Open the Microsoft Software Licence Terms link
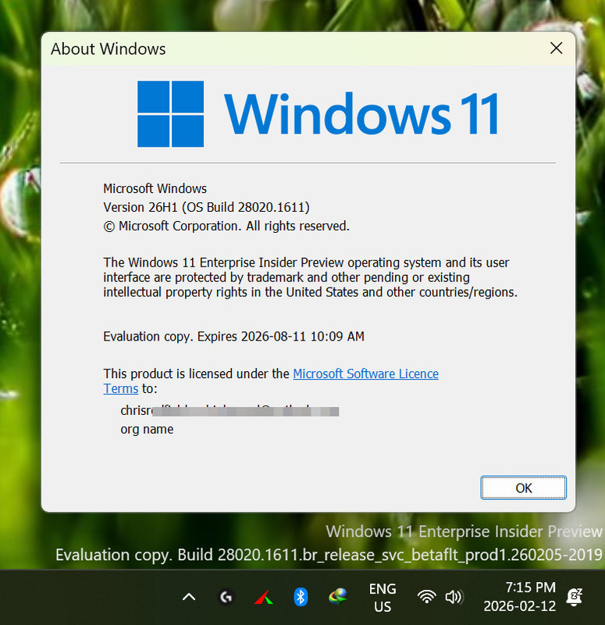Image resolution: width=605 pixels, height=625 pixels. click(365, 374)
